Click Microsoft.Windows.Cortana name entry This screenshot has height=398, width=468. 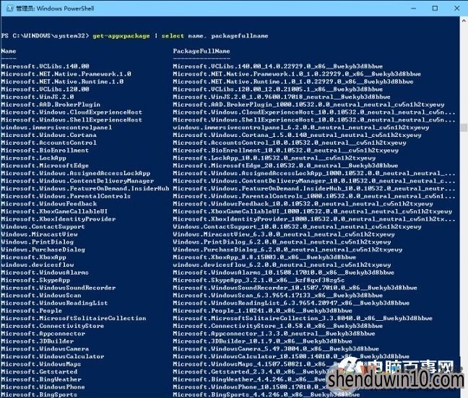pos(48,135)
